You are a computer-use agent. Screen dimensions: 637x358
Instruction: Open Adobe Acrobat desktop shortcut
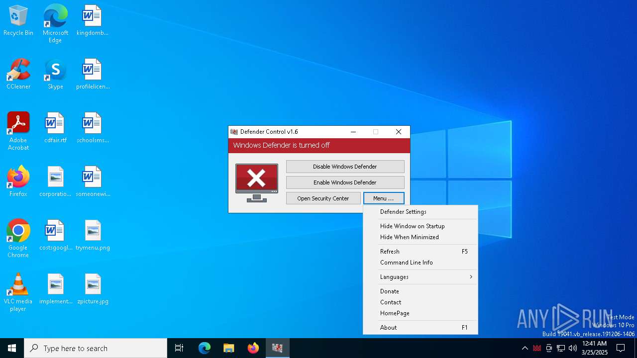18,131
